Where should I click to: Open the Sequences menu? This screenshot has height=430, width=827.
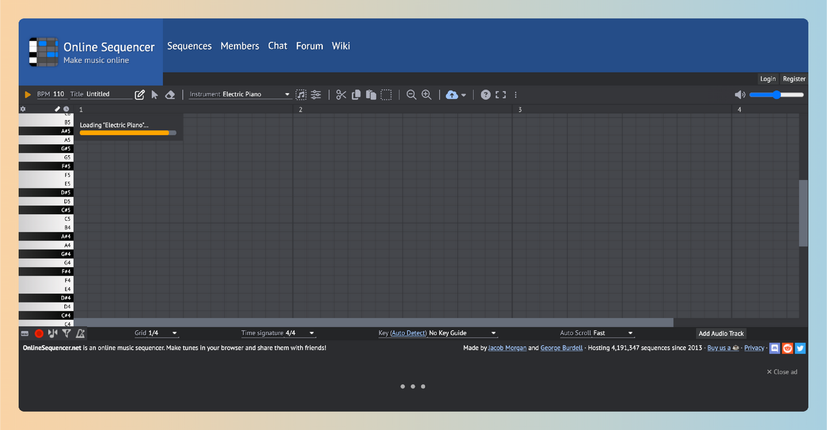tap(190, 46)
